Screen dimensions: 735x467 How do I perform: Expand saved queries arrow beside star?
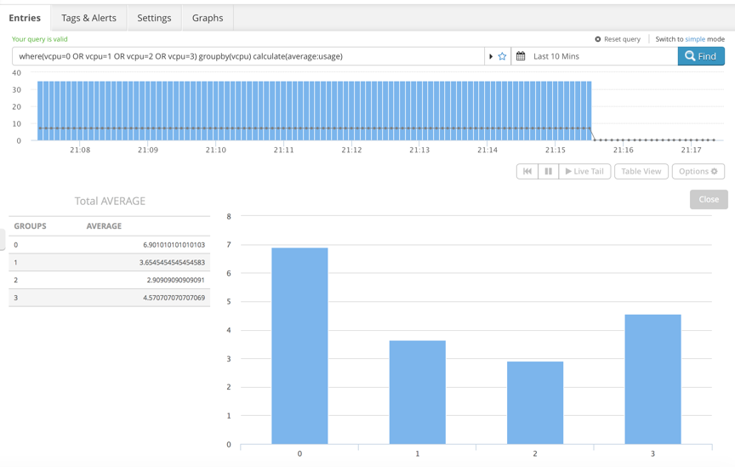[x=491, y=56]
